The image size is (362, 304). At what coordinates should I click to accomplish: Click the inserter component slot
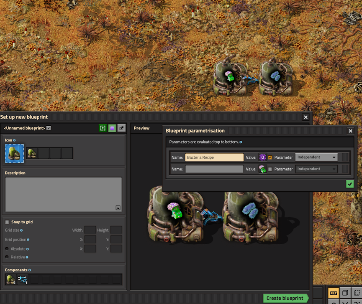coord(23,280)
